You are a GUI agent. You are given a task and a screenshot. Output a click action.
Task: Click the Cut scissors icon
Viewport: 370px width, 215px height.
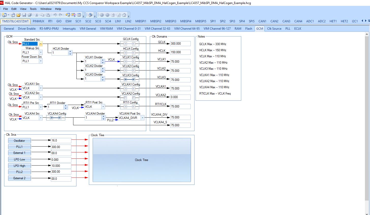[x=37, y=15]
